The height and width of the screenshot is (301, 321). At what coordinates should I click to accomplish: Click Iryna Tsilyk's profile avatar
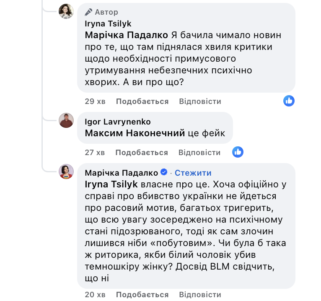tap(66, 11)
